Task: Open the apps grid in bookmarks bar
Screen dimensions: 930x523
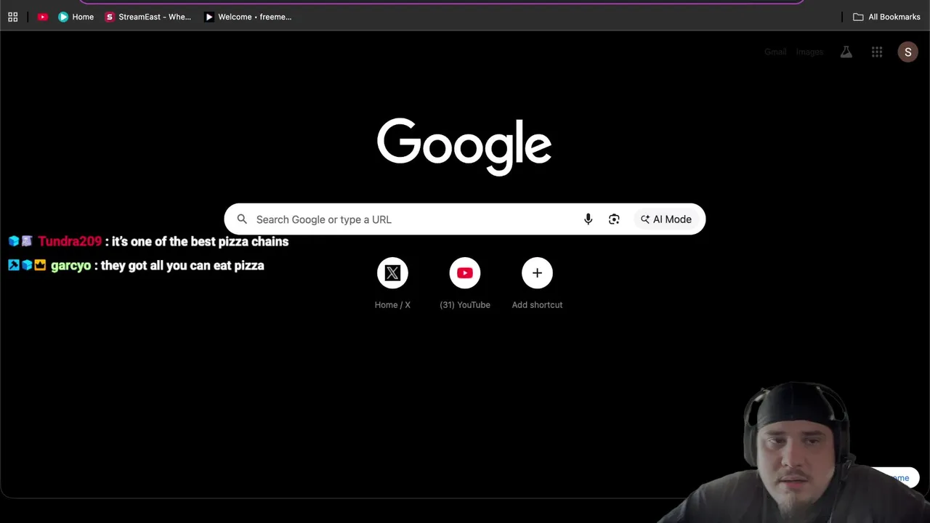Action: [x=12, y=17]
